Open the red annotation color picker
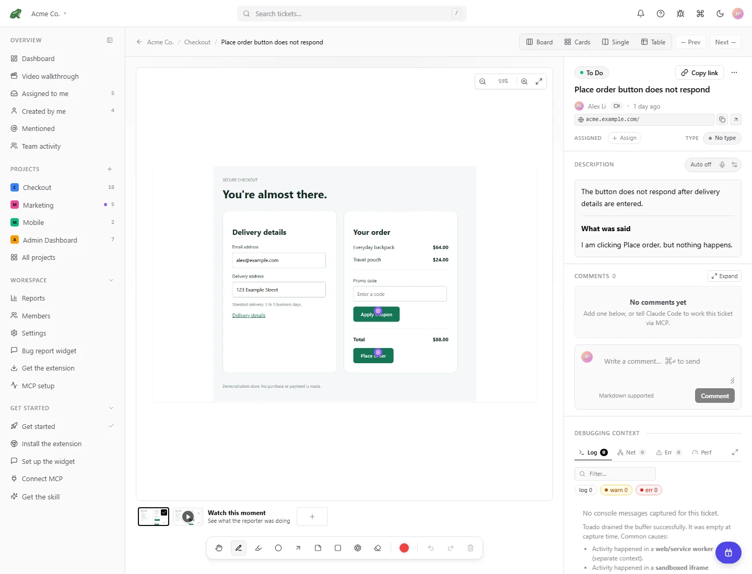 click(x=404, y=548)
